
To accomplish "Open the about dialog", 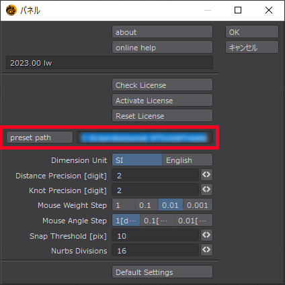I will pyautogui.click(x=162, y=32).
